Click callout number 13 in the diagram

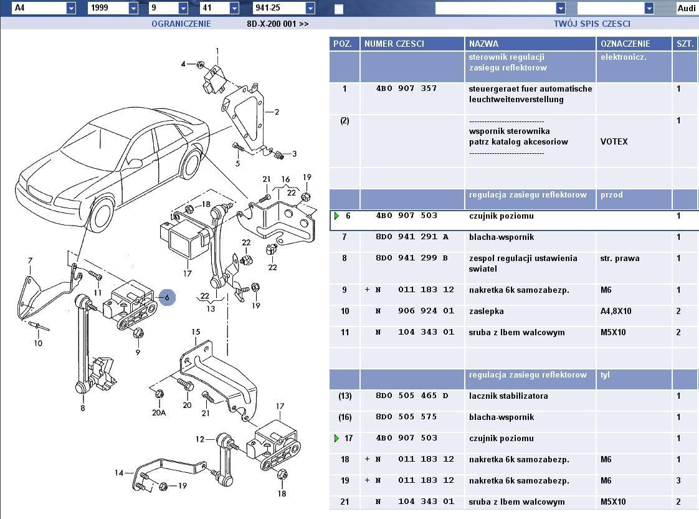(211, 308)
